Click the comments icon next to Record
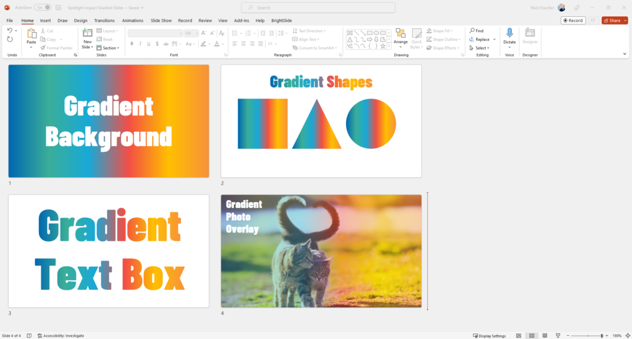Viewport: 632px width, 339px height. coord(593,21)
